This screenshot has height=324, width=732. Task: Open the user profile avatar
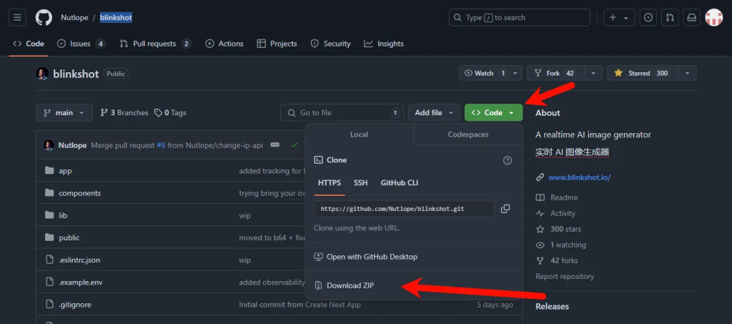point(713,17)
